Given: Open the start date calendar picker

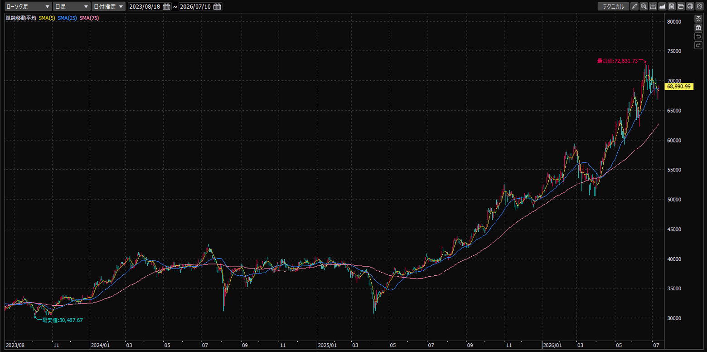Looking at the screenshot, I should point(166,6).
